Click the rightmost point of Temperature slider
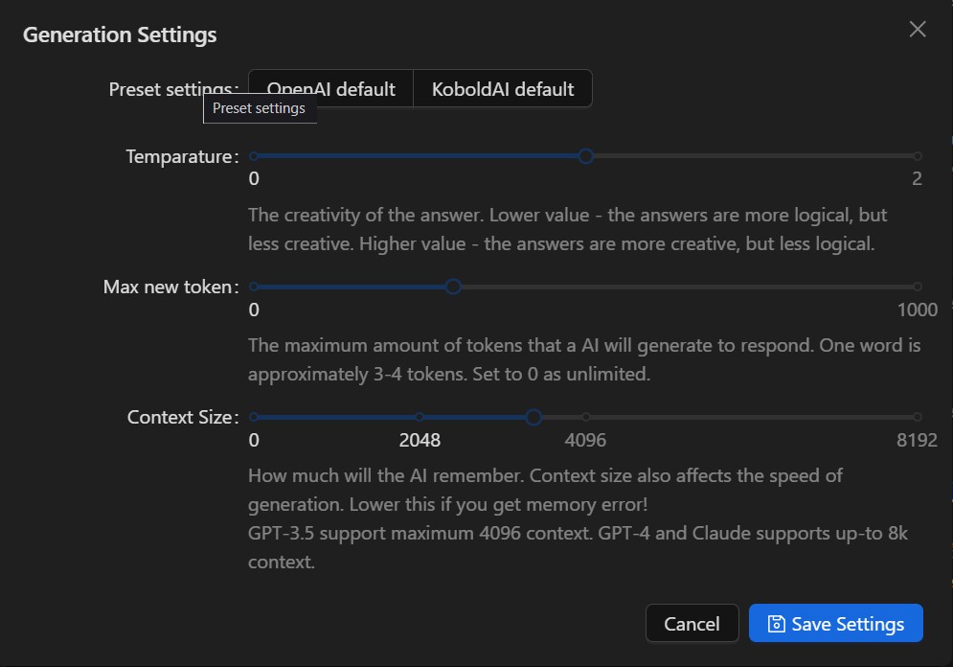 [918, 156]
